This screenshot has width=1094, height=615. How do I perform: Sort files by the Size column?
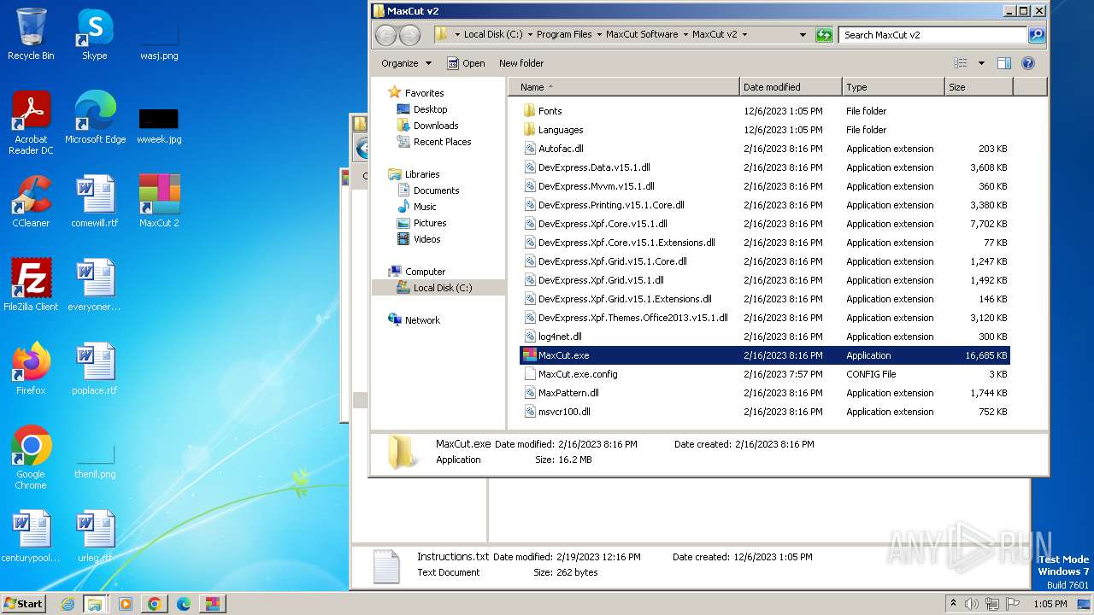[979, 87]
